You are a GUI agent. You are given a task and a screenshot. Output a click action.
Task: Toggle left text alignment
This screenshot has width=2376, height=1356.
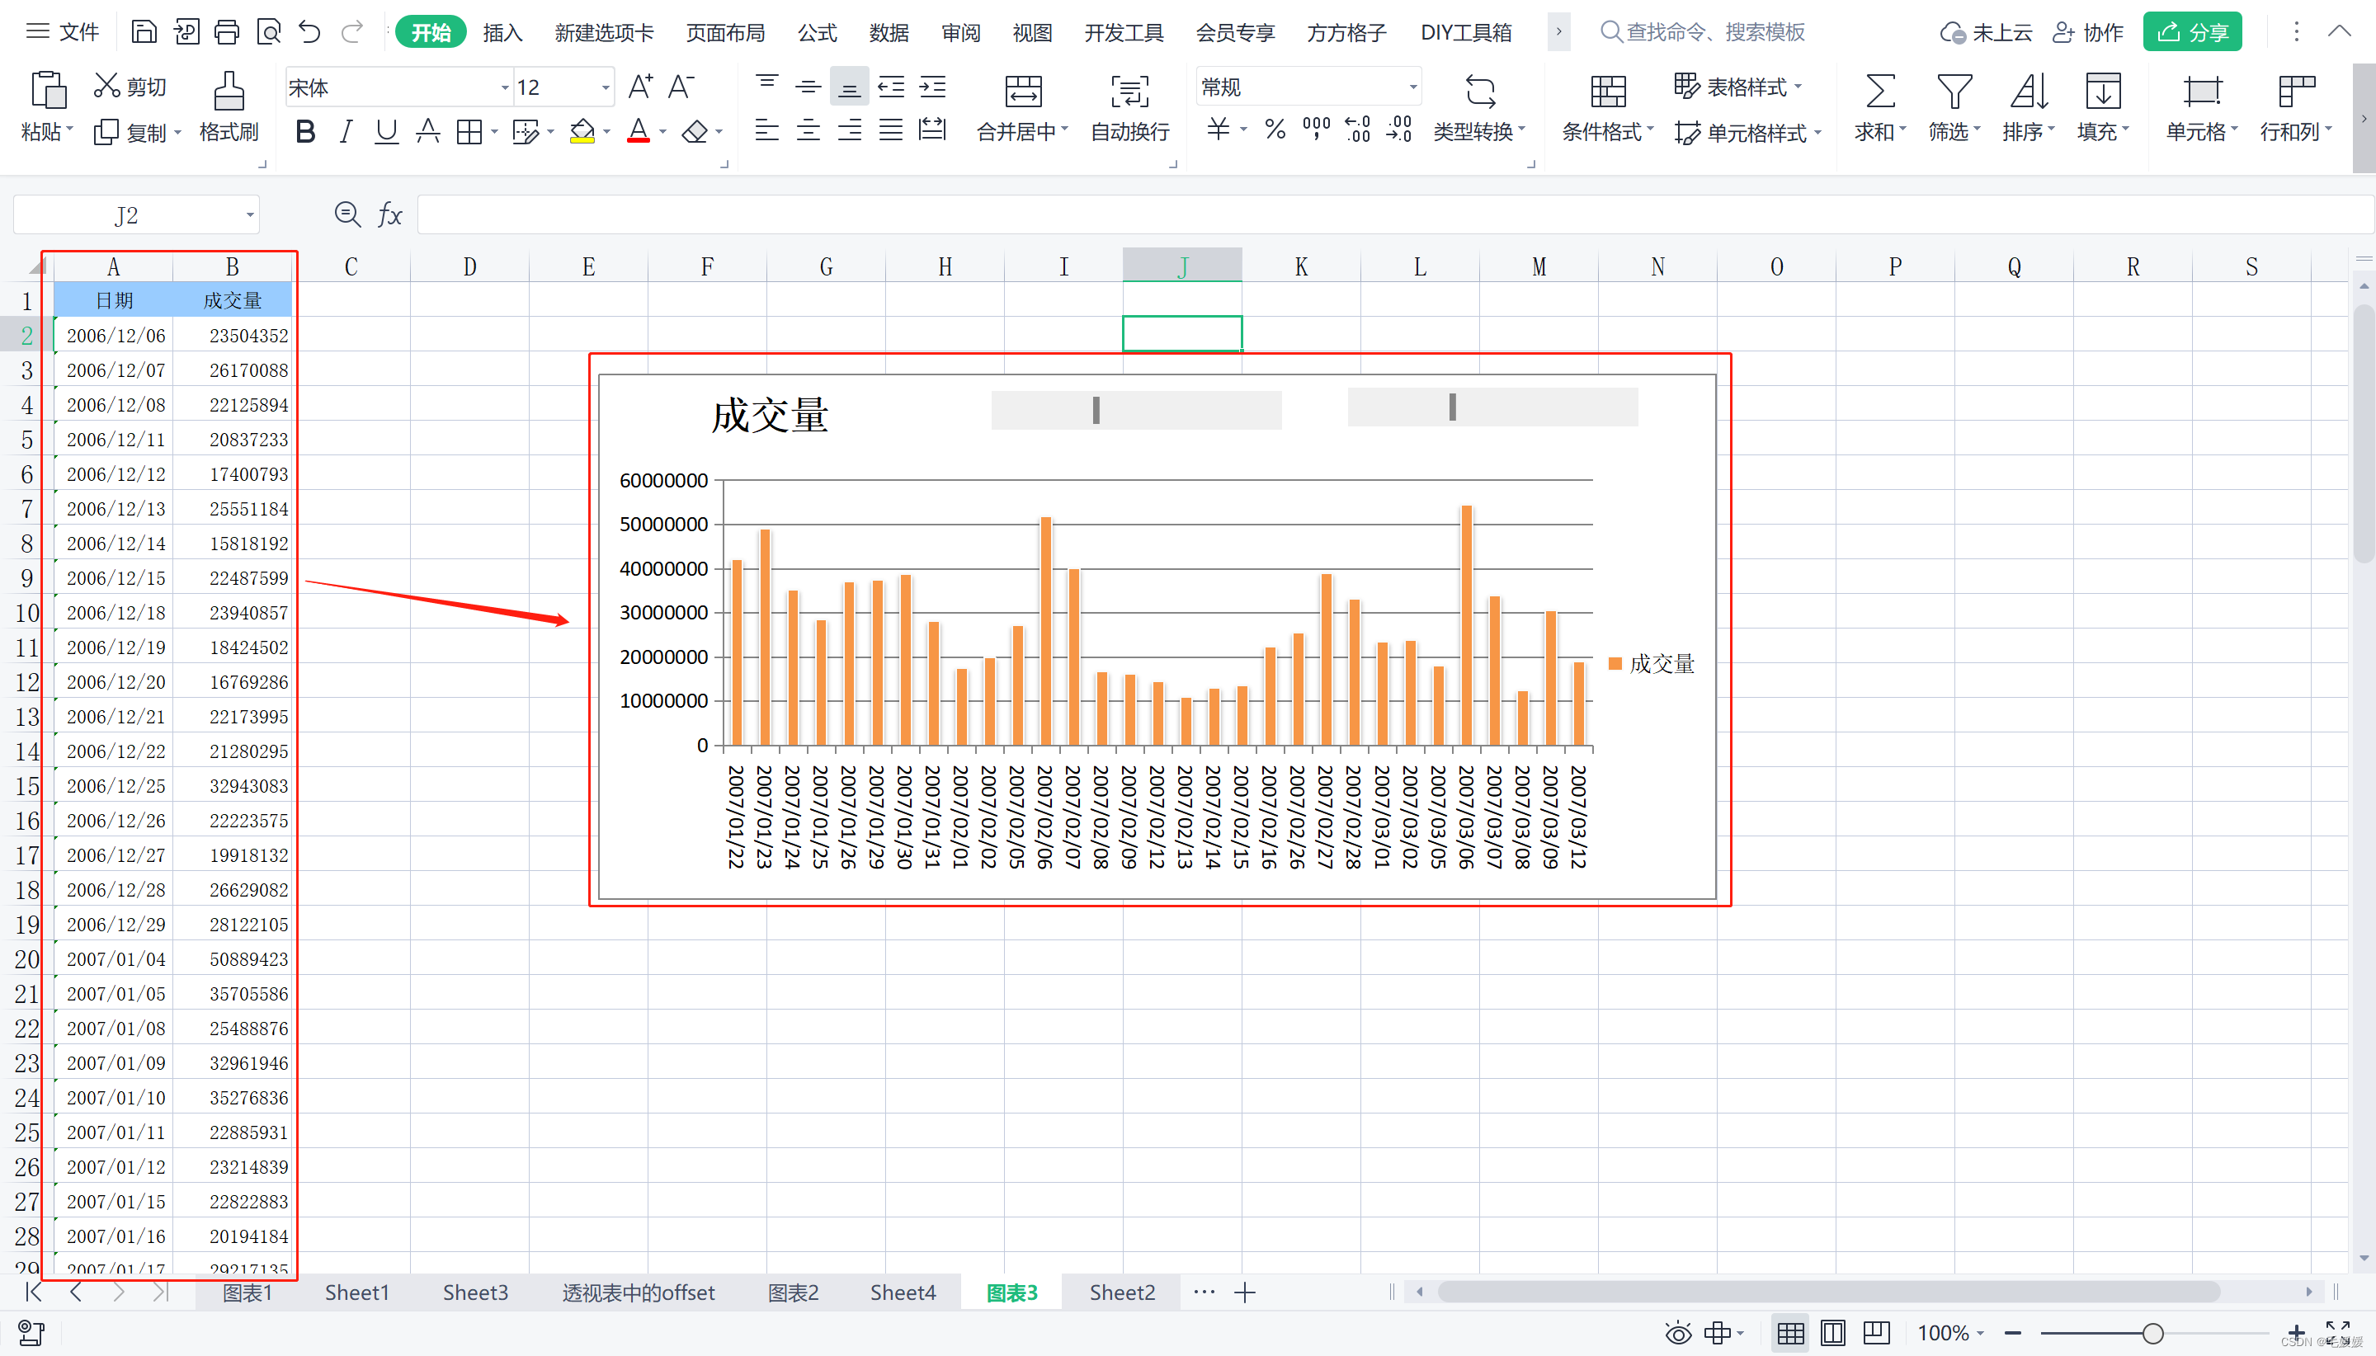point(766,129)
